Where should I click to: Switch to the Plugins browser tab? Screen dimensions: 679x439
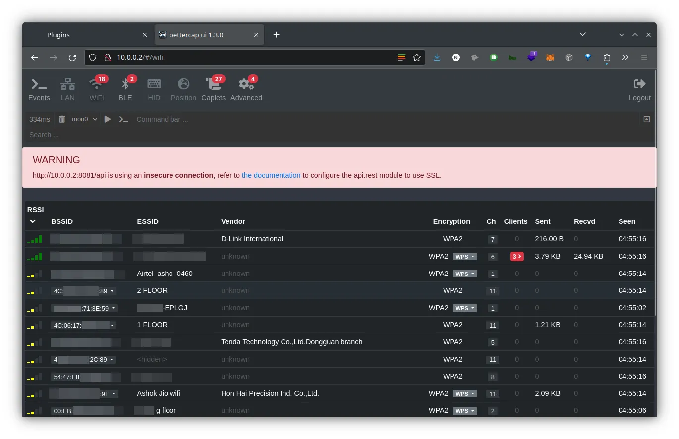pyautogui.click(x=89, y=35)
